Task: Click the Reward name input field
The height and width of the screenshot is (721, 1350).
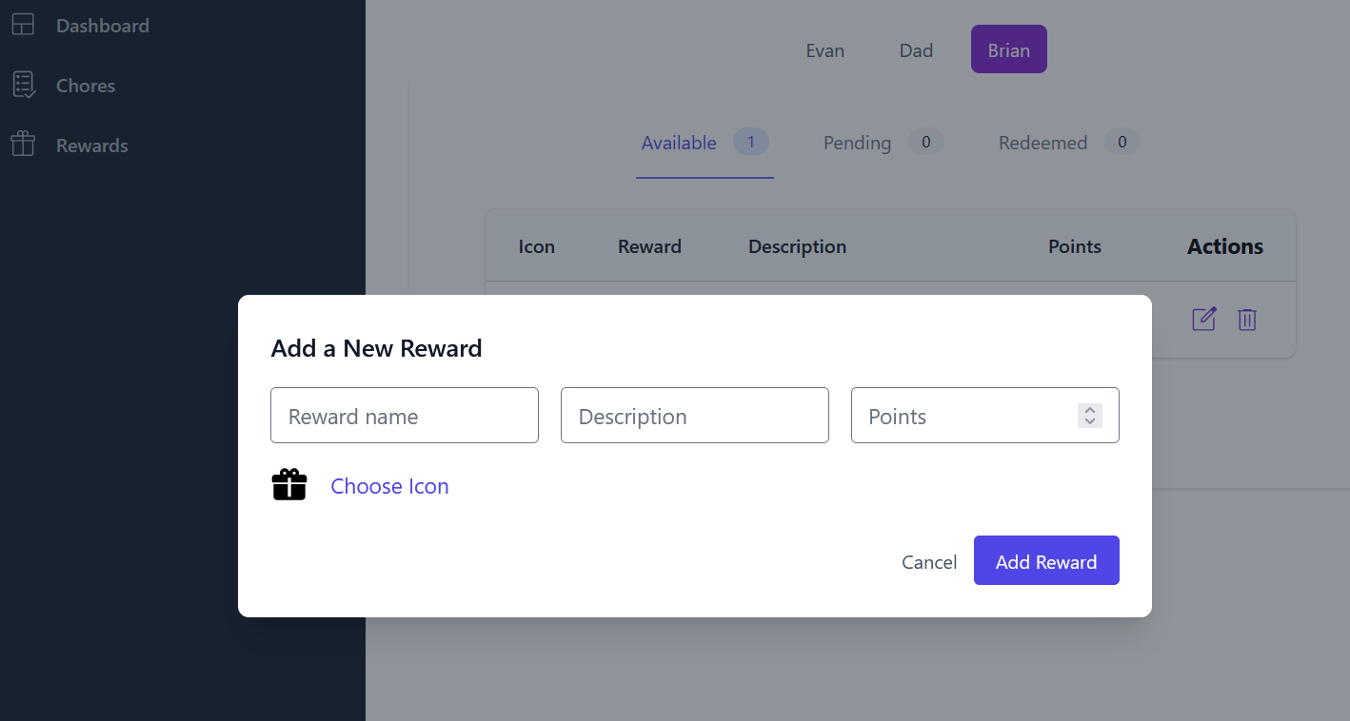Action: tap(404, 416)
